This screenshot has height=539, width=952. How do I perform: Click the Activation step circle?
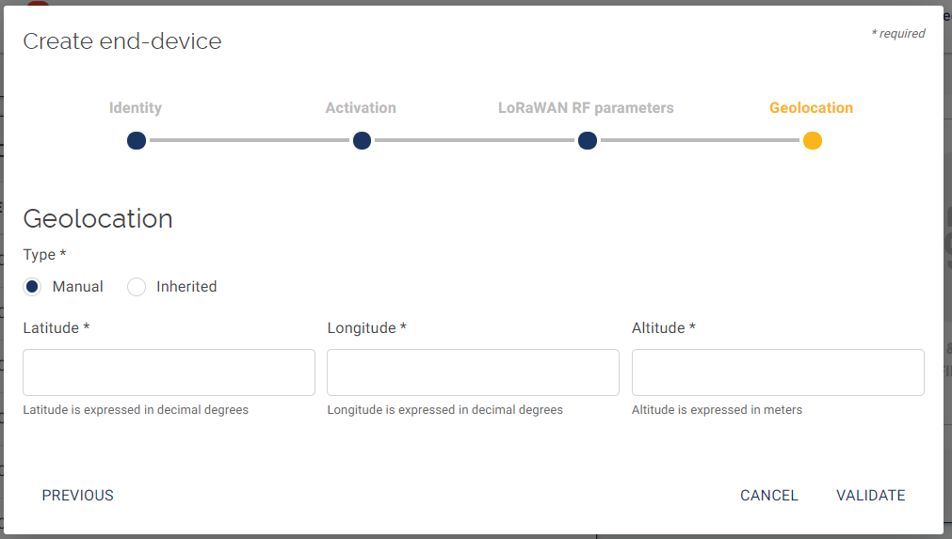pos(362,141)
